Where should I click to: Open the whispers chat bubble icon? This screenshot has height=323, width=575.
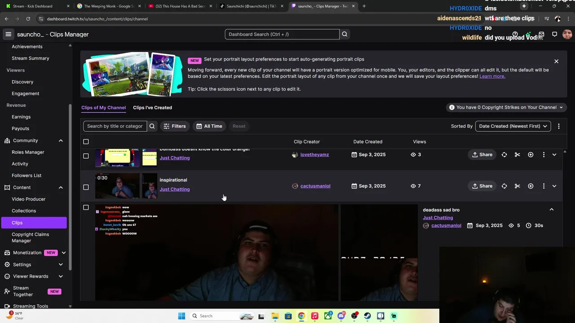pyautogui.click(x=554, y=34)
